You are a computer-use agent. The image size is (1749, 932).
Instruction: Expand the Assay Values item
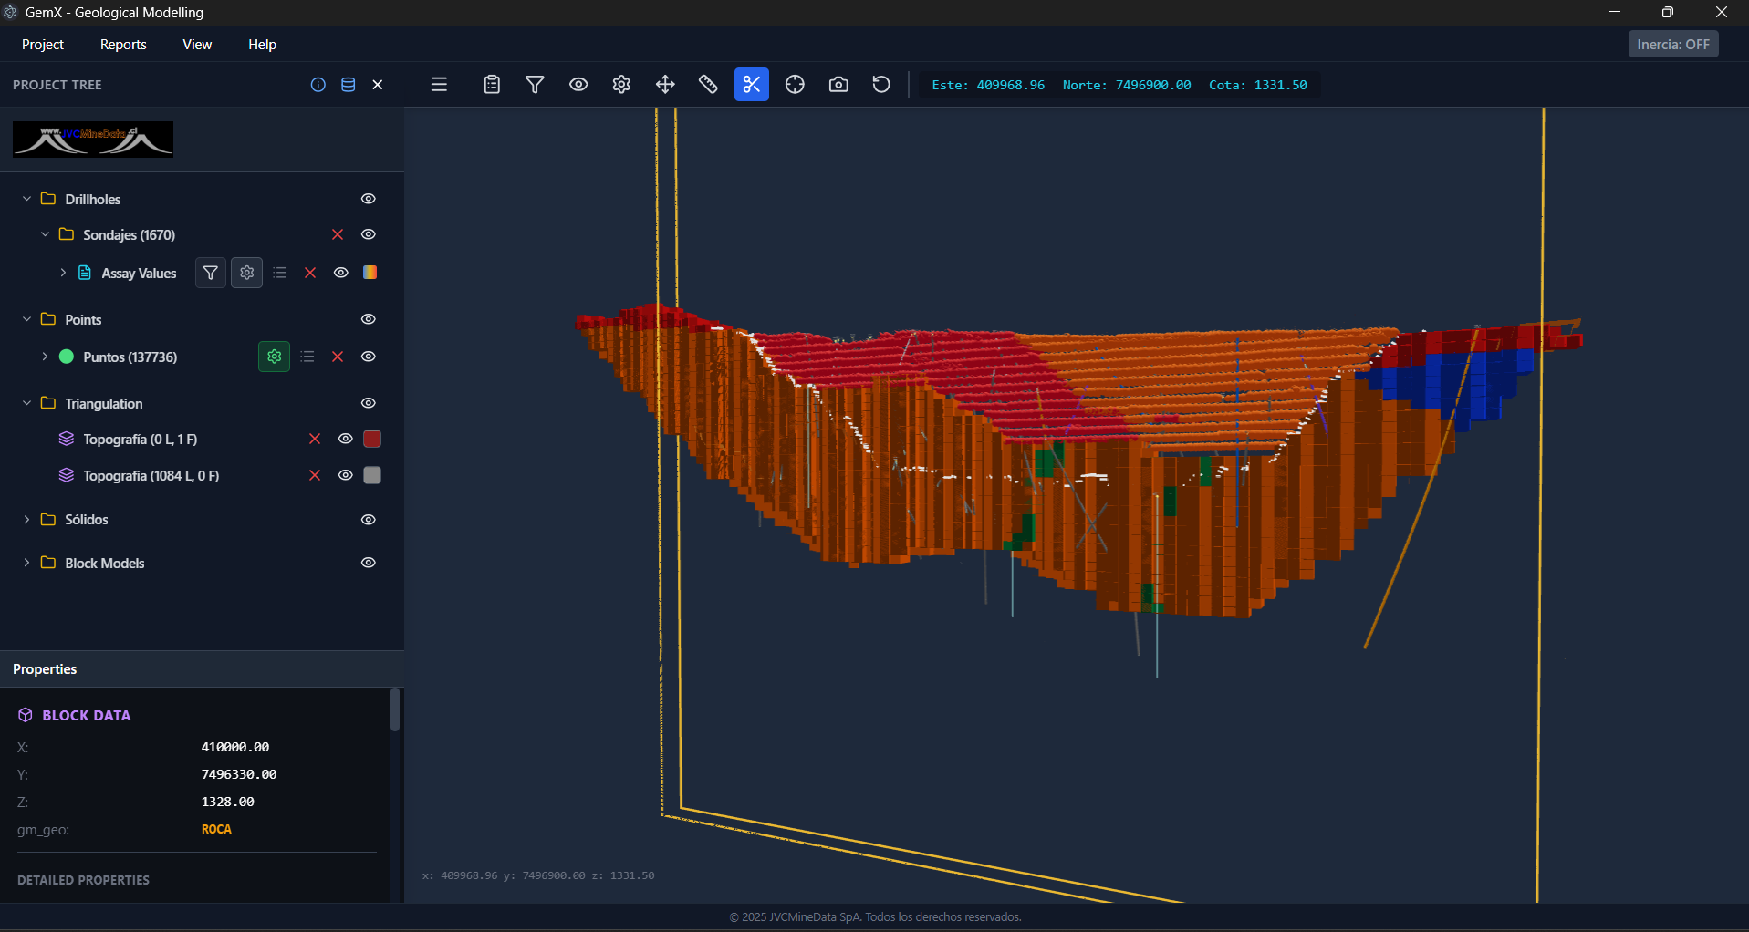(63, 273)
